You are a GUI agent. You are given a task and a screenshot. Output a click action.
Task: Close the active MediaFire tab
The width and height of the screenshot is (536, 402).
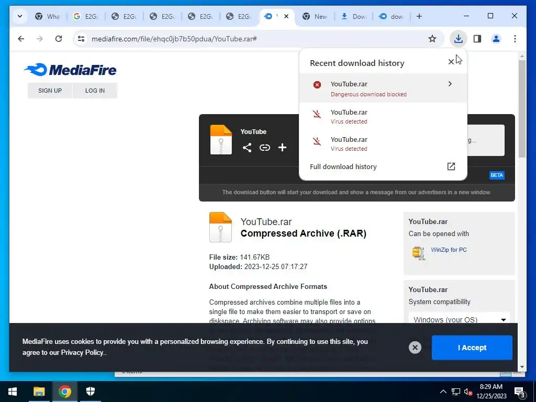286,16
